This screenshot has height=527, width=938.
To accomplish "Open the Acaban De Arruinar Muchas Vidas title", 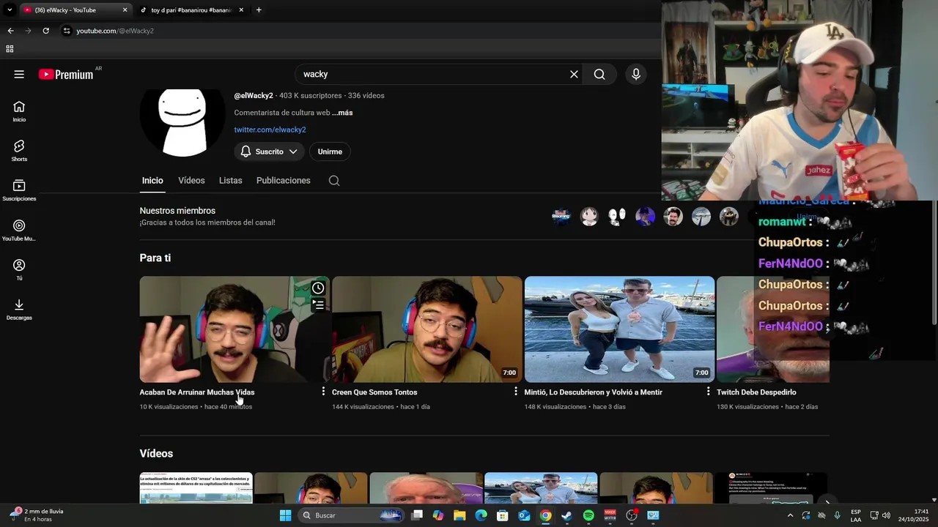I will coord(197,392).
